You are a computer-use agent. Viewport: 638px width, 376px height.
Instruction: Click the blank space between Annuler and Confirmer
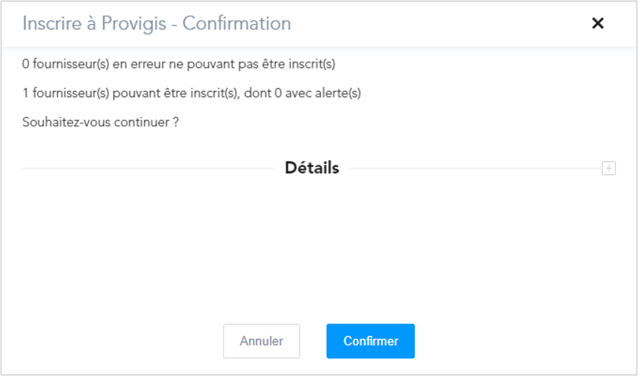click(x=313, y=341)
